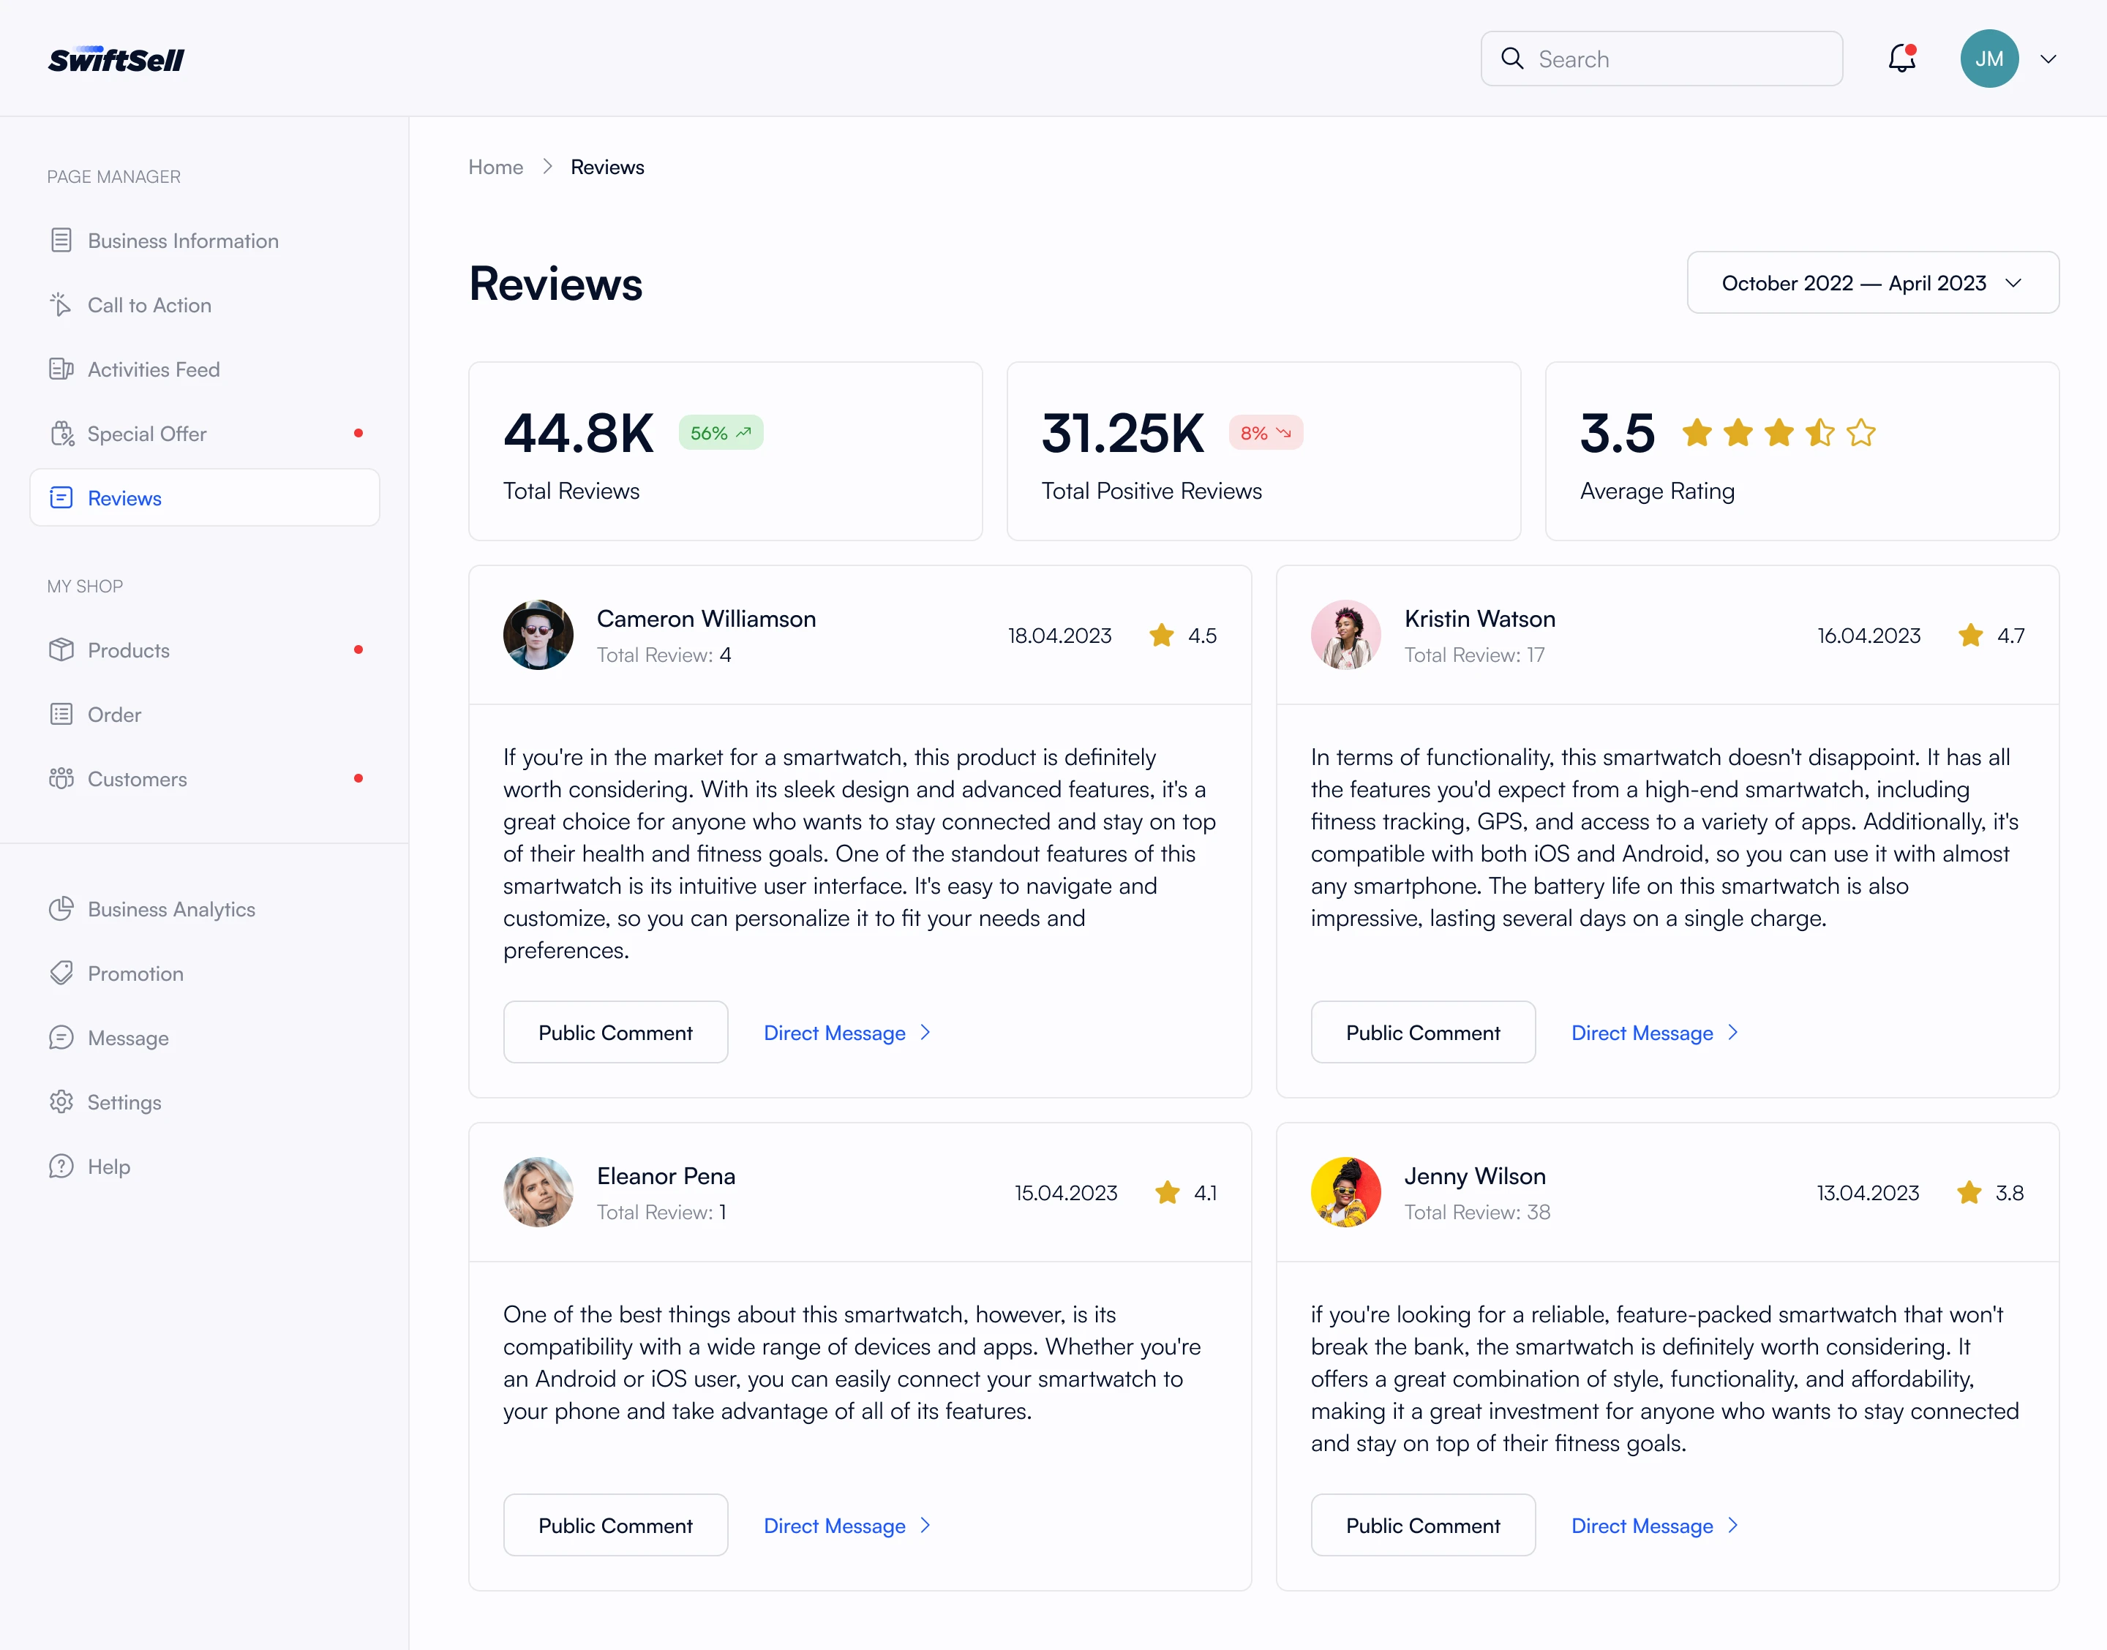Open Settings gear icon in sidebar
This screenshot has width=2107, height=1650.
point(61,1102)
